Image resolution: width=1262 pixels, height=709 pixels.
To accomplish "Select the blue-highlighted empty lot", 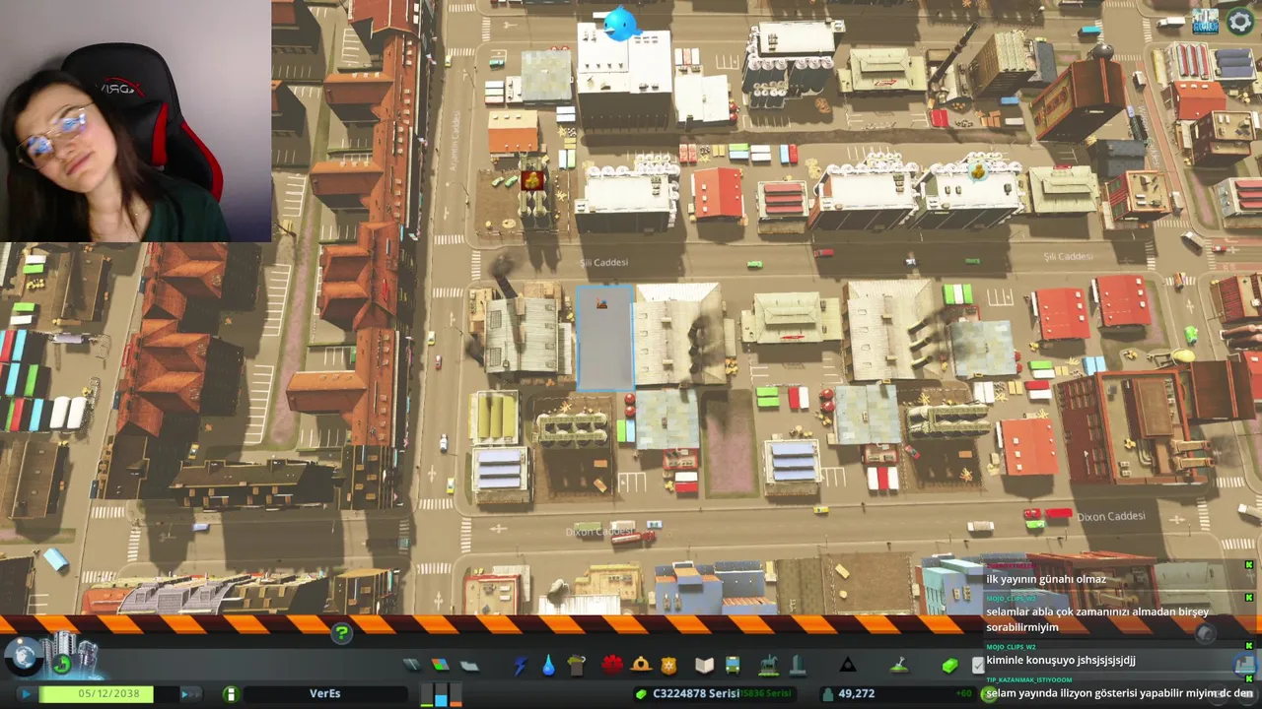I will coord(603,338).
